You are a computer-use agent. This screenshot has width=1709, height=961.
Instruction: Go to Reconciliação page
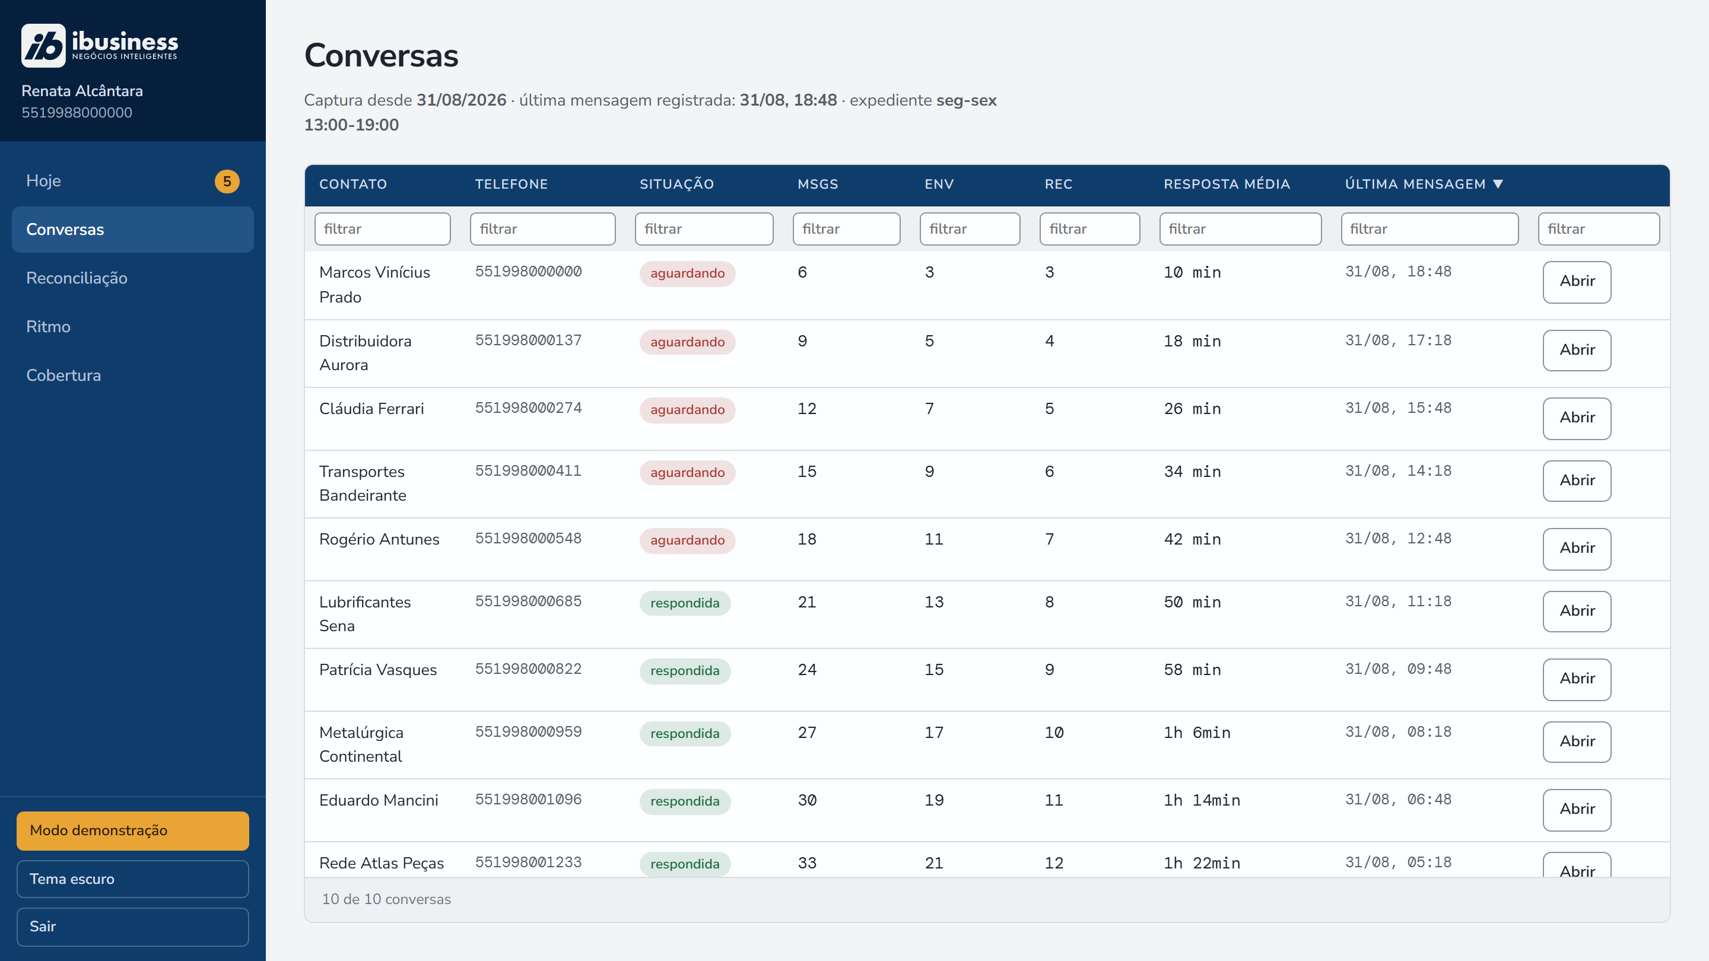tap(133, 278)
